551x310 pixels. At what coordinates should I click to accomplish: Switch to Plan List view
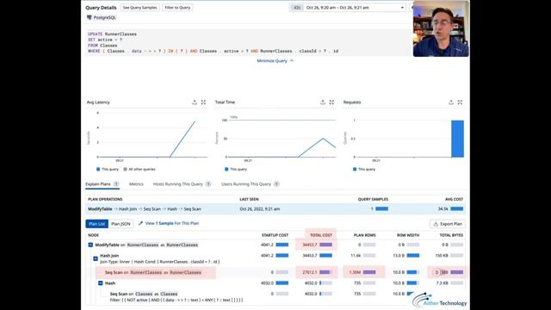point(96,224)
